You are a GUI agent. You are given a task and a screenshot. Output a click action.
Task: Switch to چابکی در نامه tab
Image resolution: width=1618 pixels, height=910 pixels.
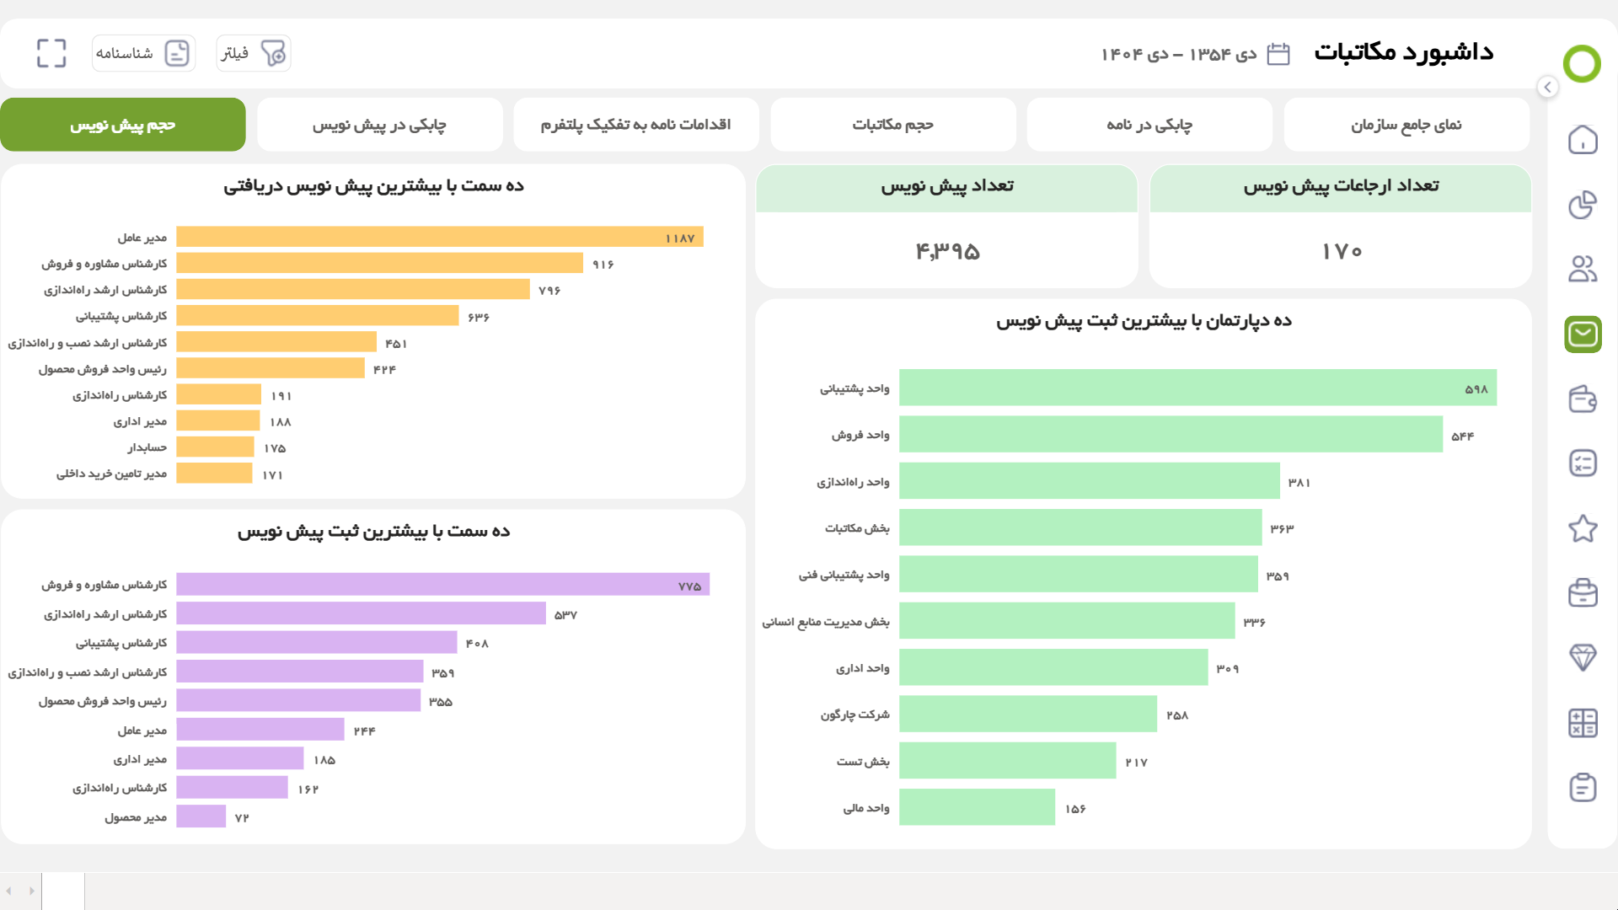pos(1149,125)
